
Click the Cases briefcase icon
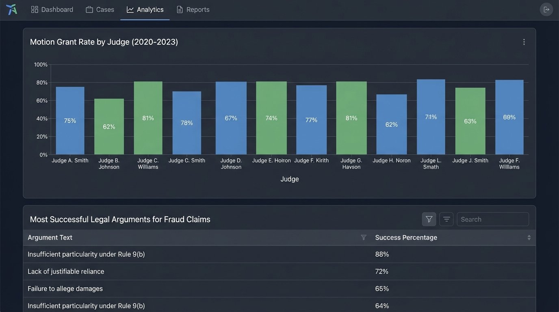pyautogui.click(x=89, y=9)
